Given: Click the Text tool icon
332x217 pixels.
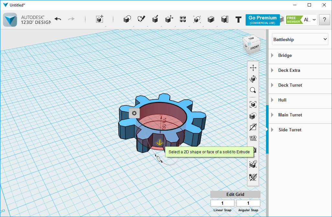Looking at the screenshot, I should point(238,19).
